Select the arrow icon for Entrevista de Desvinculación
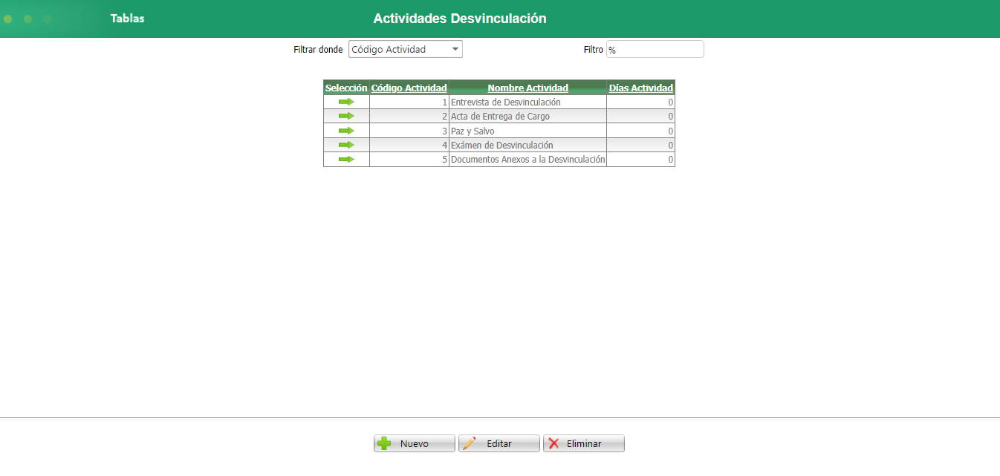Image resolution: width=1000 pixels, height=476 pixels. 346,102
